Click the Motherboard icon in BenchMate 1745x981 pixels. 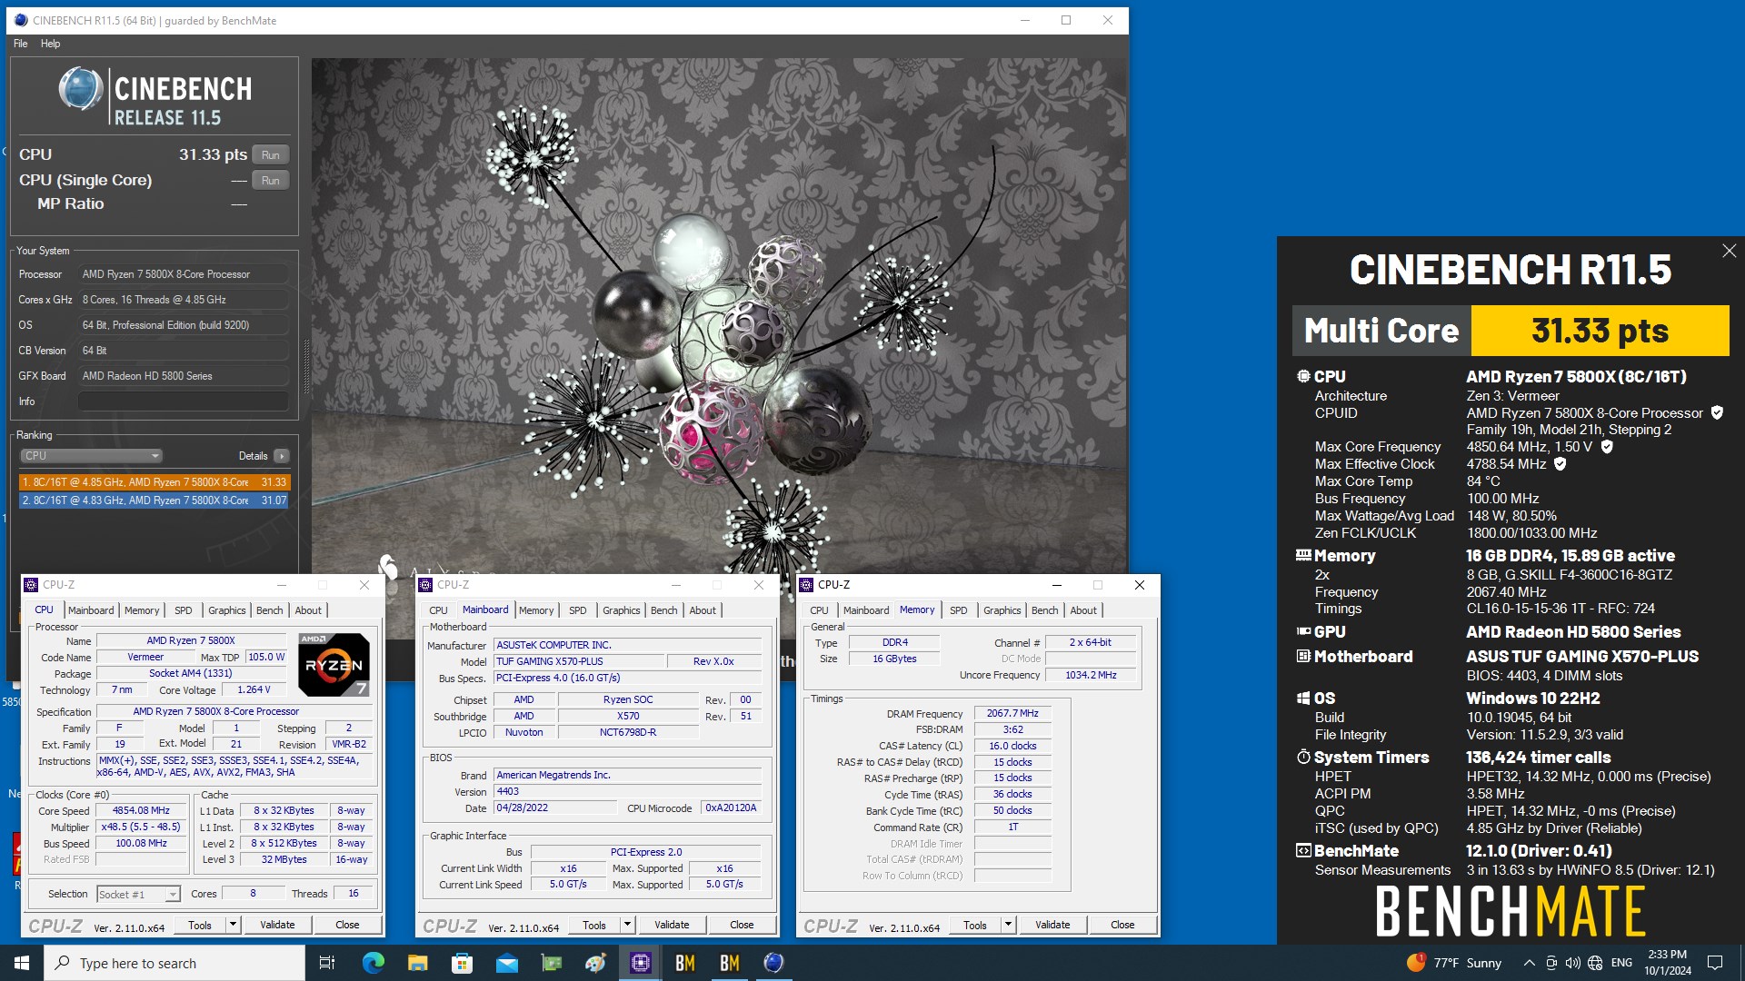[x=1303, y=656]
